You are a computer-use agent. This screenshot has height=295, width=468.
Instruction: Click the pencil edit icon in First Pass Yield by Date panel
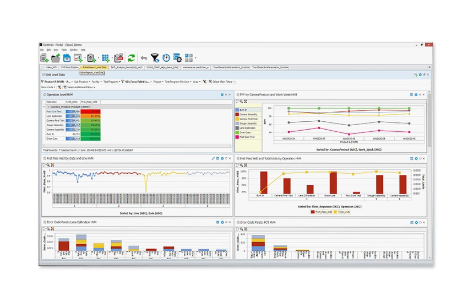[213, 158]
